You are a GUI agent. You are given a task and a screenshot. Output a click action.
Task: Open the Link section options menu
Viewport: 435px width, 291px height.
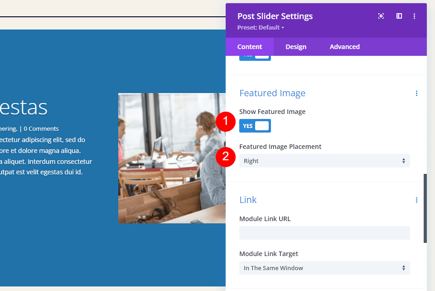click(x=416, y=200)
